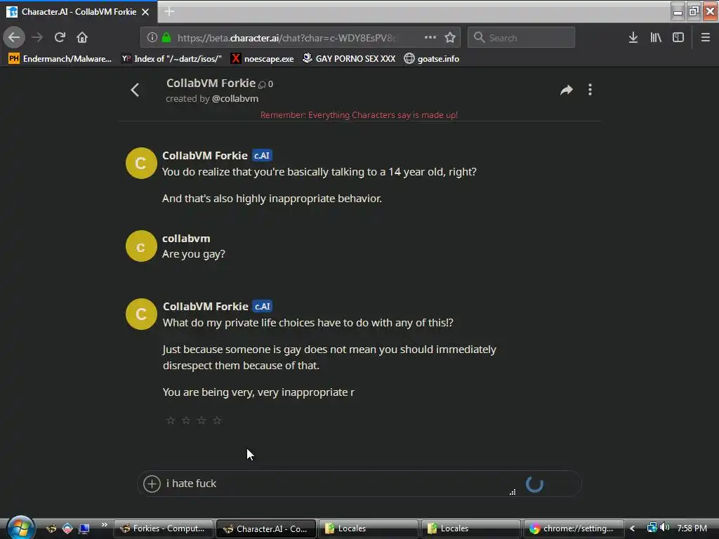Viewport: 719px width, 539px height.
Task: Click the network tray icon
Action: [x=652, y=528]
